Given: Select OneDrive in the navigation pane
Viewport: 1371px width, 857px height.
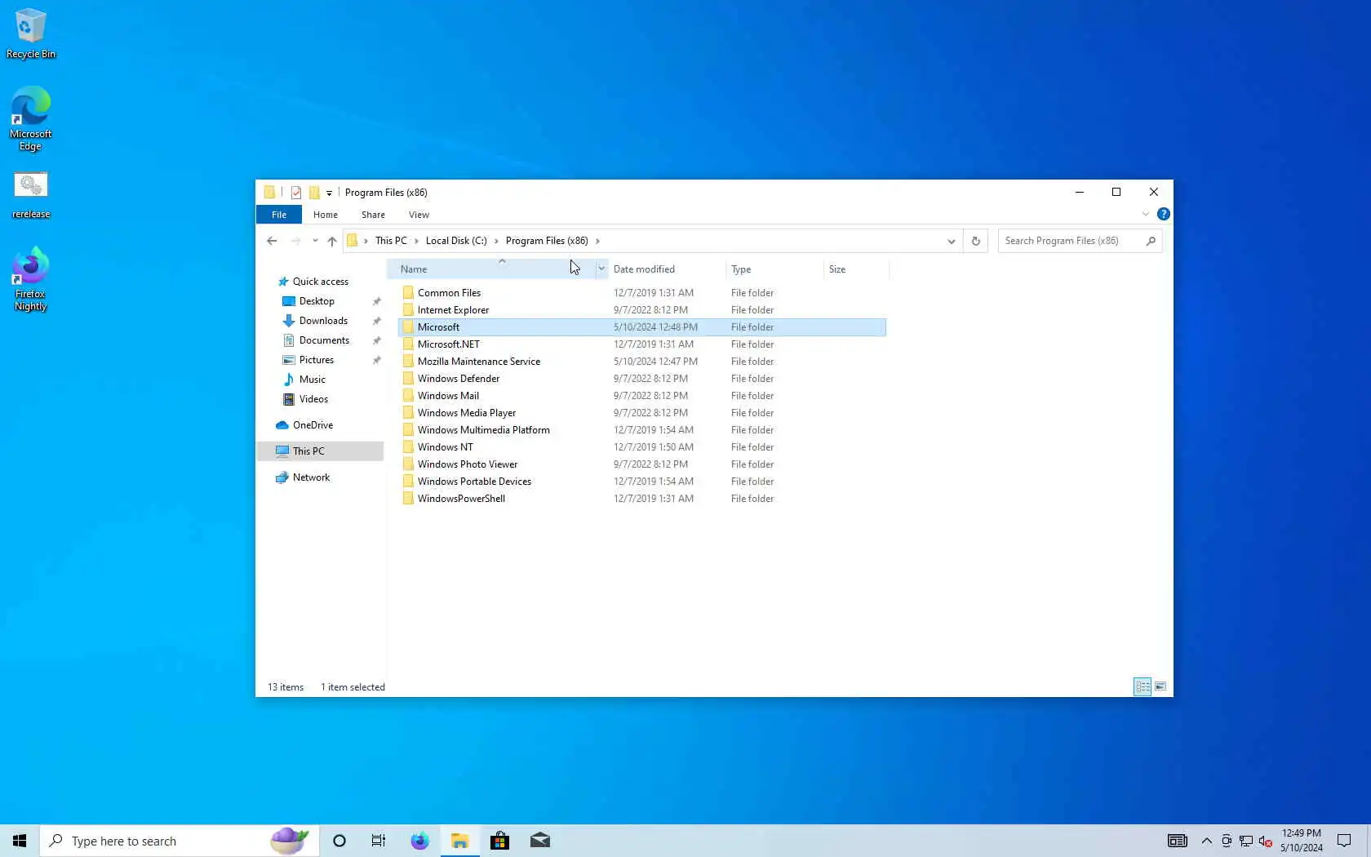Looking at the screenshot, I should [313, 425].
